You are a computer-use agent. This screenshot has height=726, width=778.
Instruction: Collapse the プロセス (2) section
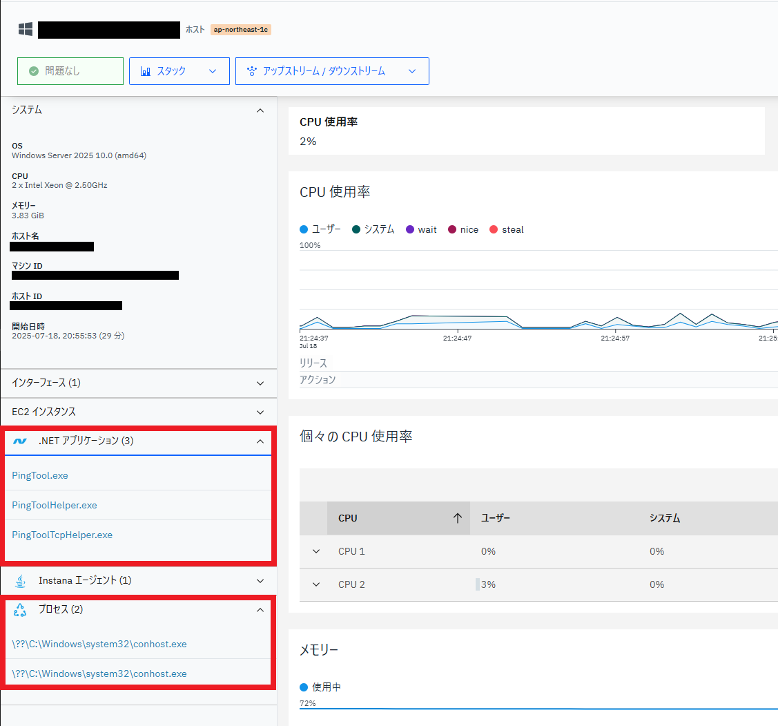[x=260, y=610]
